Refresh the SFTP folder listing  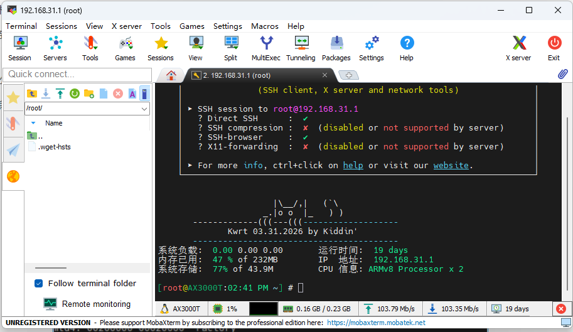[75, 94]
